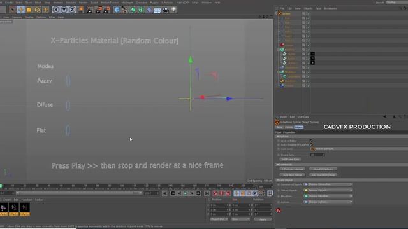Add a Cube primitive object
The image size is (408, 229).
point(117,10)
